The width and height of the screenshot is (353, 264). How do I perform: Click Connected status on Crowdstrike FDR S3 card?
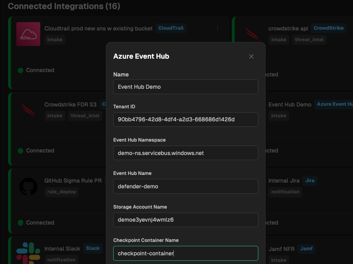[36, 151]
